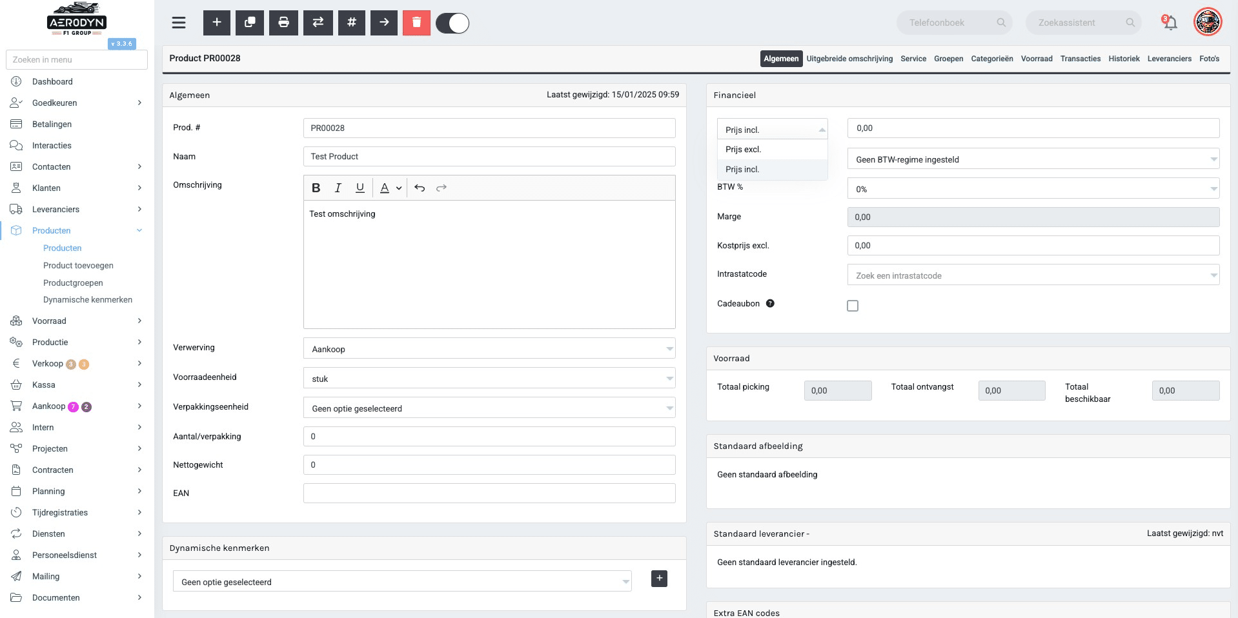Image resolution: width=1238 pixels, height=618 pixels.
Task: Toggle the dark mode switch in toolbar
Action: 452,23
